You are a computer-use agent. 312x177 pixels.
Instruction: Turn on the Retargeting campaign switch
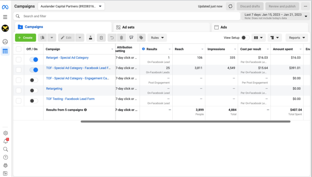pyautogui.click(x=34, y=90)
